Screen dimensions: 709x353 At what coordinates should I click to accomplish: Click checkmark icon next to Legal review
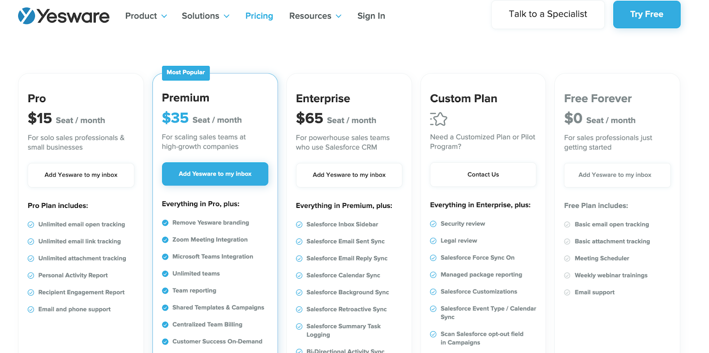point(433,241)
